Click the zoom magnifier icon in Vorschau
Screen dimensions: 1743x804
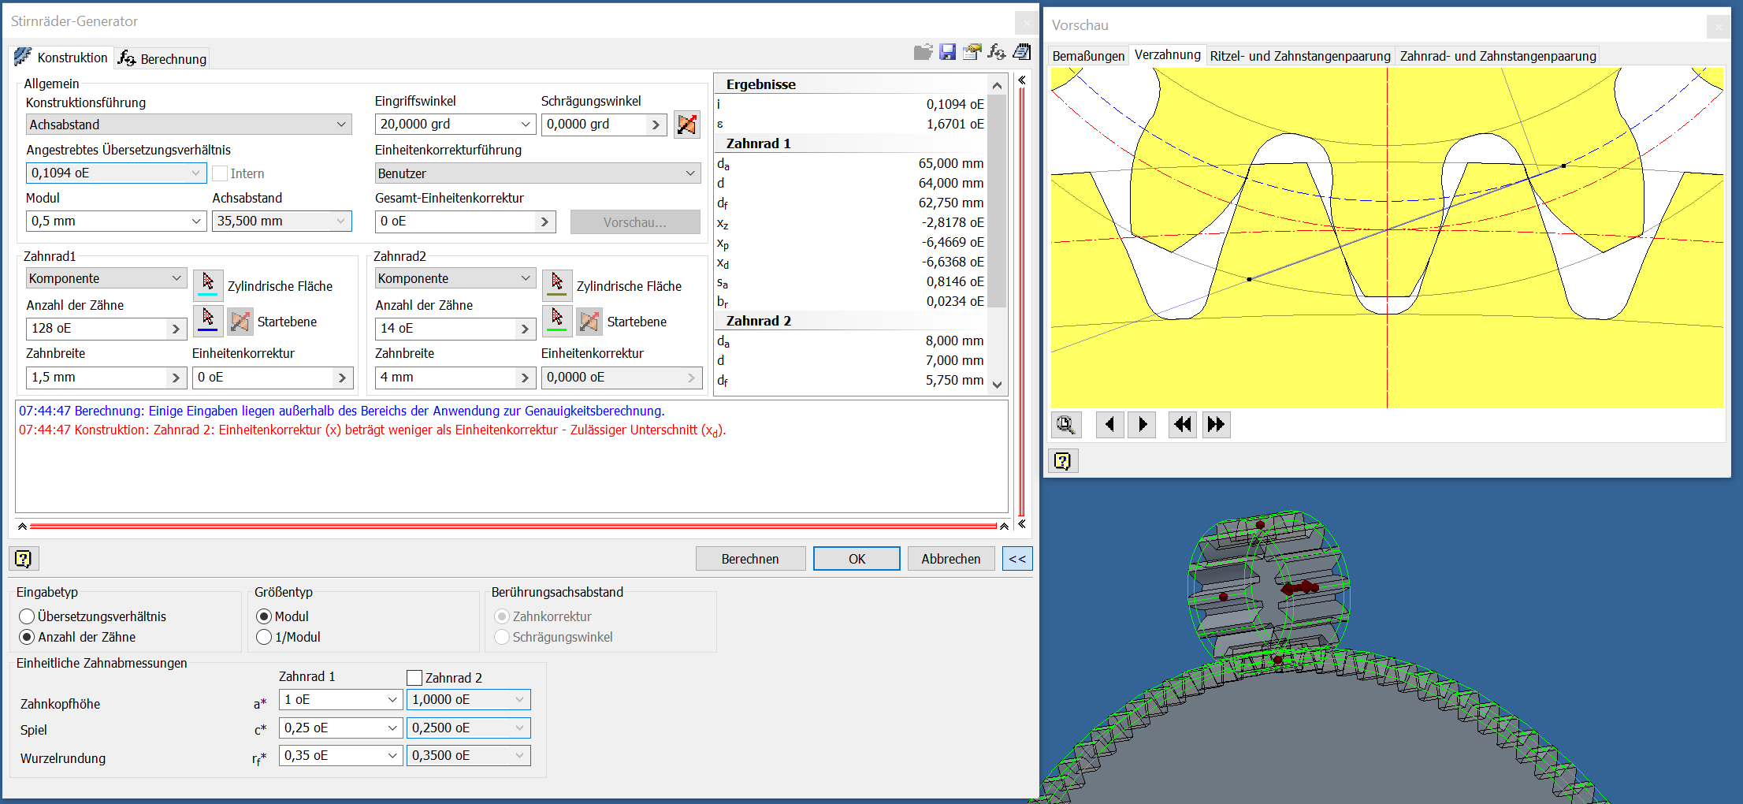(x=1065, y=425)
